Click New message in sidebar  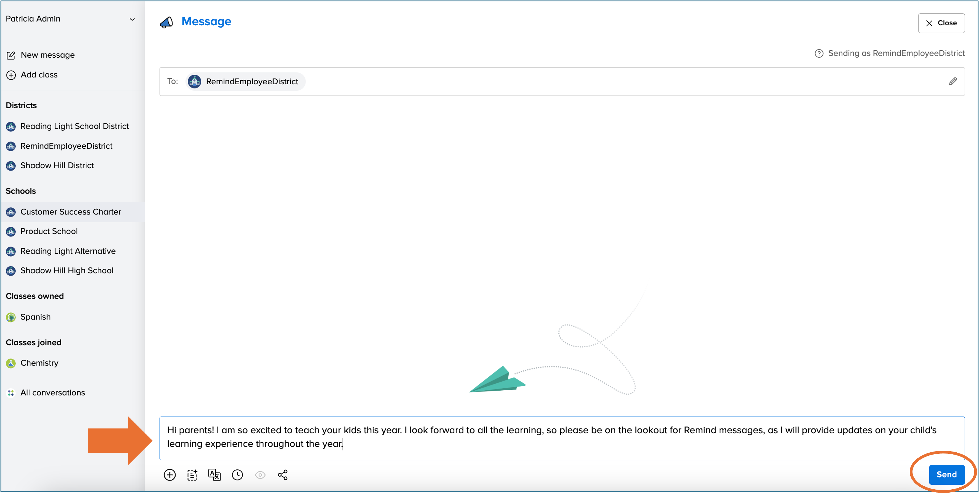[47, 55]
